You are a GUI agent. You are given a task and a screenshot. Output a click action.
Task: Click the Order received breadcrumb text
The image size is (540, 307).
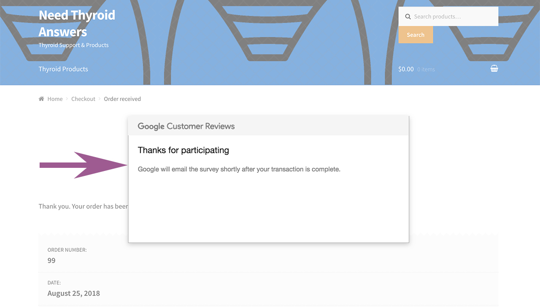click(122, 99)
